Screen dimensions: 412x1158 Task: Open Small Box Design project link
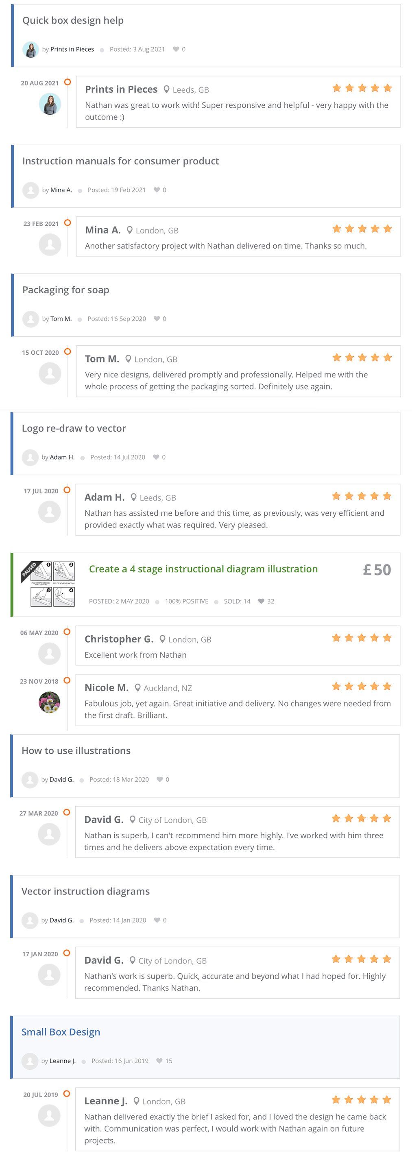point(61,1032)
